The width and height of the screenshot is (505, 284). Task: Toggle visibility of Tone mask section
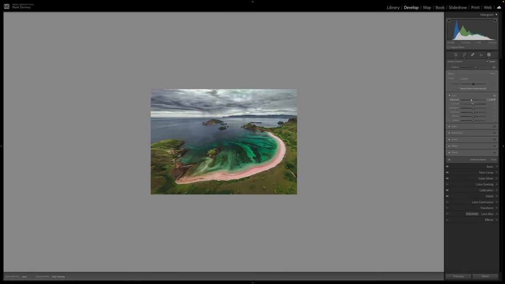(x=494, y=96)
